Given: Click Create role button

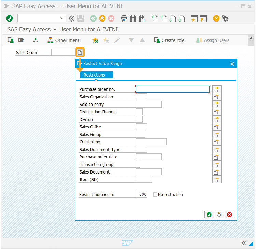Looking at the screenshot, I should point(169,40).
